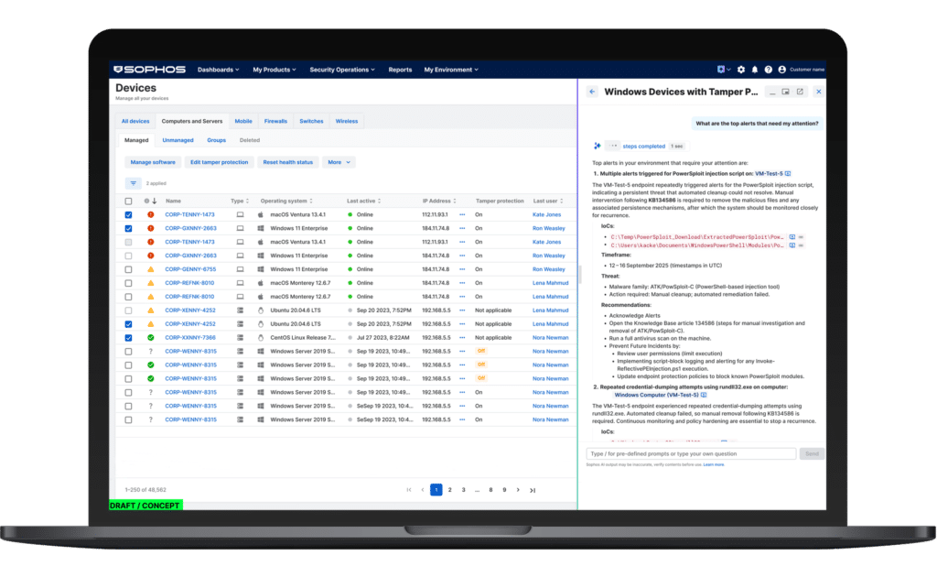Viewport: 937px width, 577px height.
Task: Open the settings gear in header
Action: (741, 70)
